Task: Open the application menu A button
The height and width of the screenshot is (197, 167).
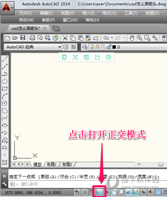Action: click(7, 8)
